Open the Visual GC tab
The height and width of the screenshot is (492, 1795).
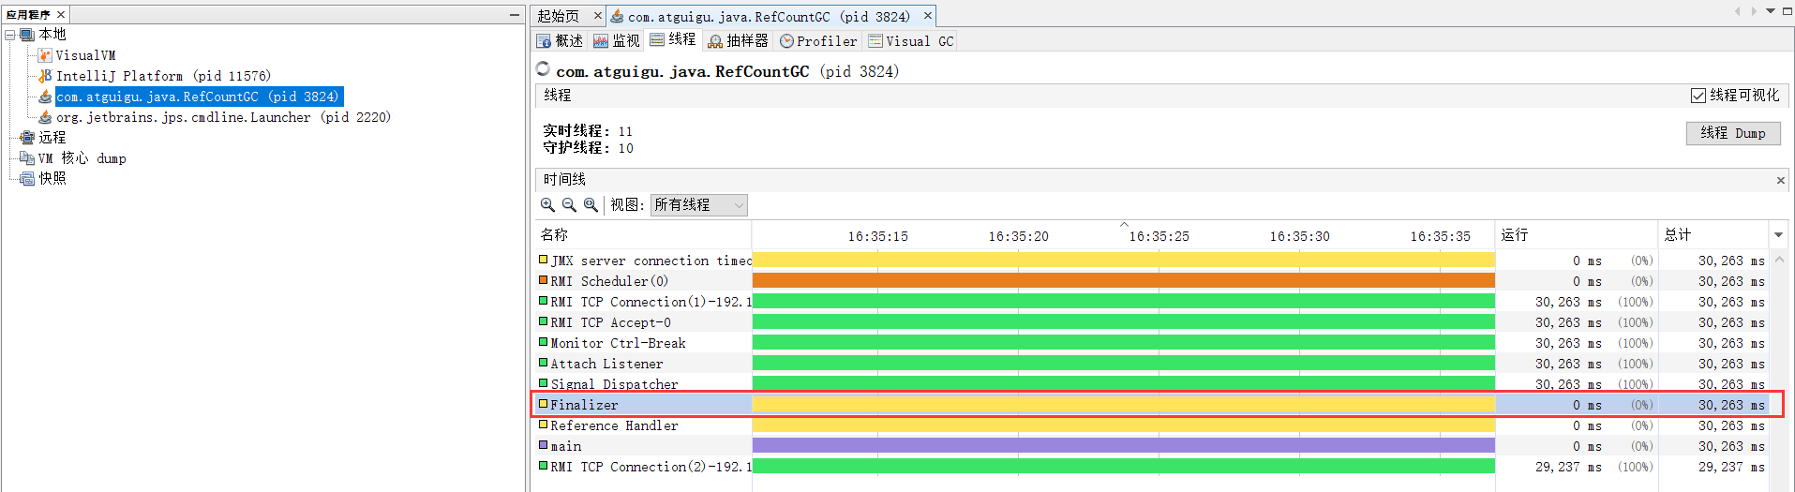pos(910,40)
